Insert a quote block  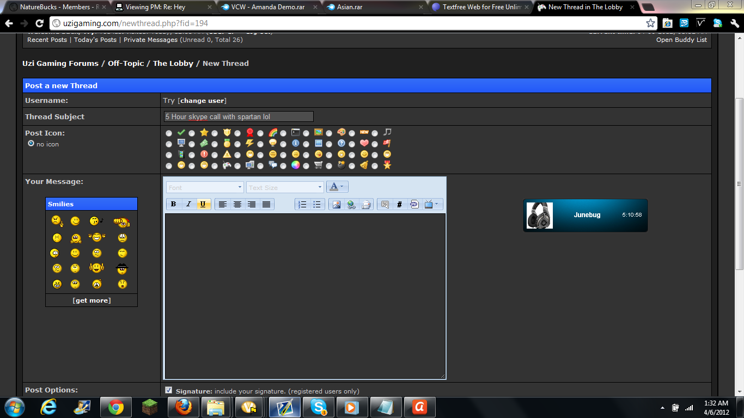click(x=385, y=205)
